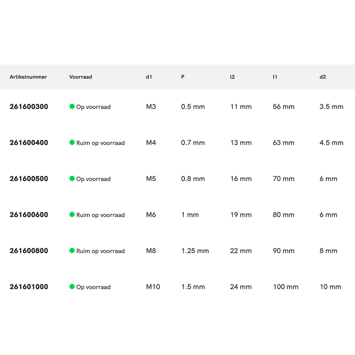Click the d2 column header

coord(323,77)
